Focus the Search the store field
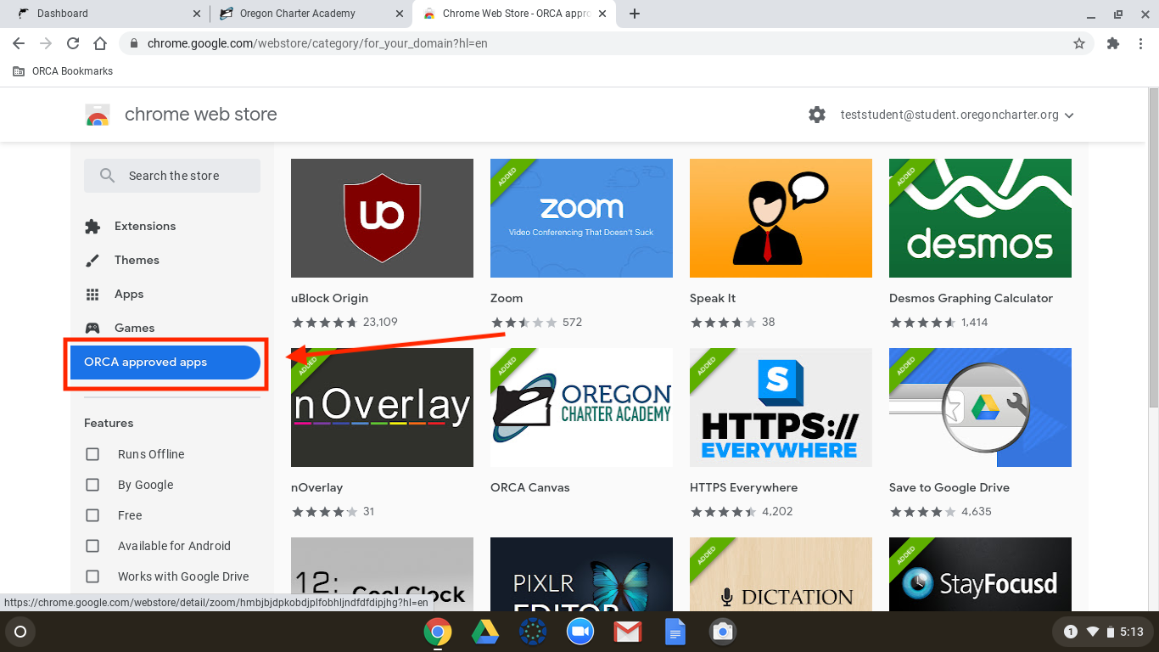The width and height of the screenshot is (1159, 652). 172,176
